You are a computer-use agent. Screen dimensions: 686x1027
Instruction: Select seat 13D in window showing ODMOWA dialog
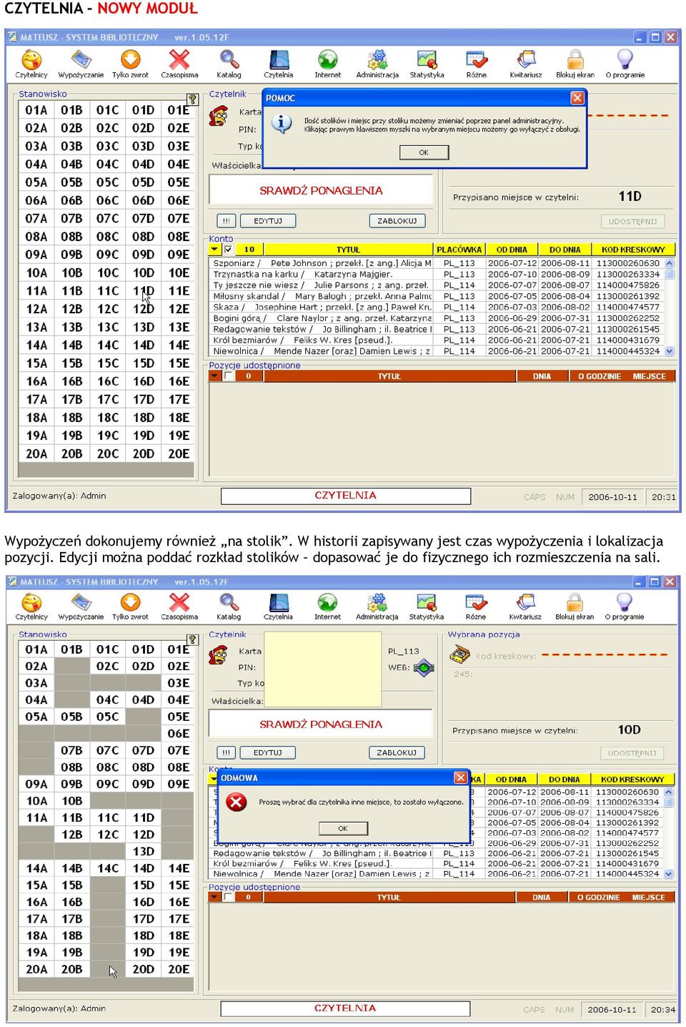click(144, 851)
